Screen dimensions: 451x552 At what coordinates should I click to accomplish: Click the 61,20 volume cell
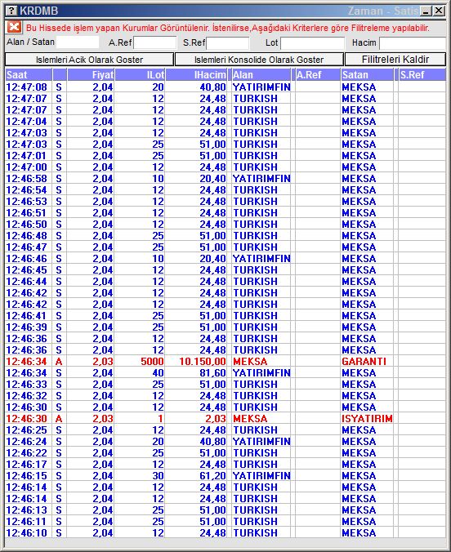pos(212,475)
